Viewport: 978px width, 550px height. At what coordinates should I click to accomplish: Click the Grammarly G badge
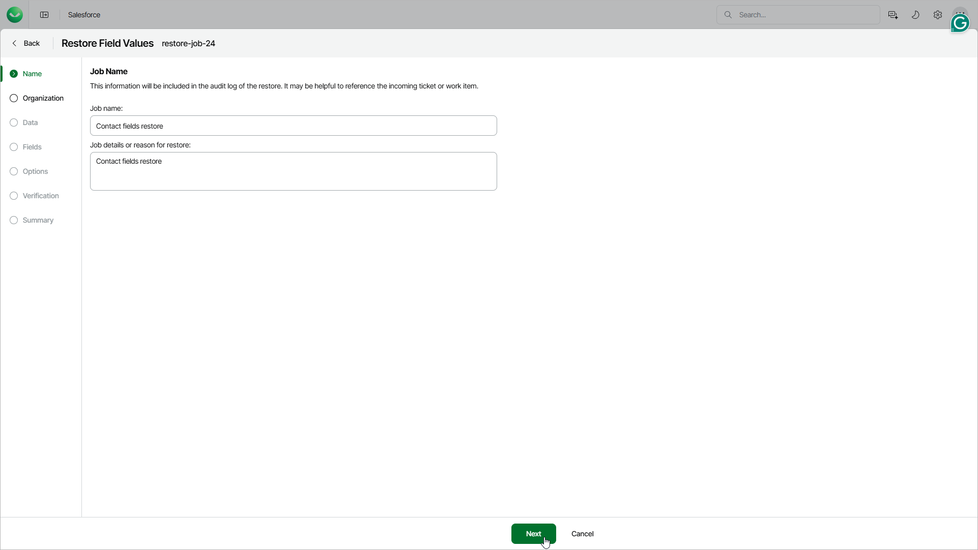pyautogui.click(x=960, y=23)
